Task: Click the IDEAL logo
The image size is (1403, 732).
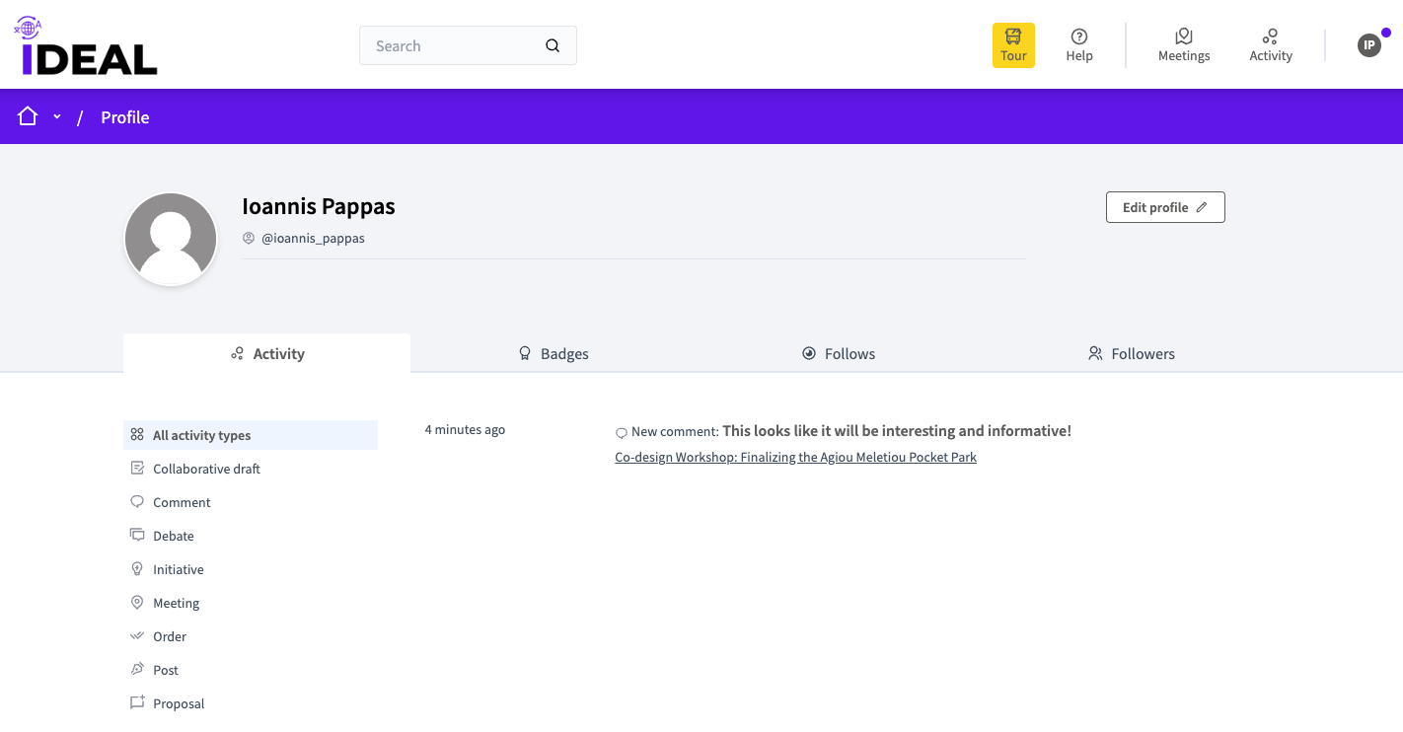Action: 89,47
